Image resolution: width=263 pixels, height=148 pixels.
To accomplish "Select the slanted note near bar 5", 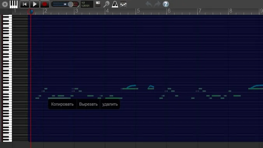I will [131, 86].
